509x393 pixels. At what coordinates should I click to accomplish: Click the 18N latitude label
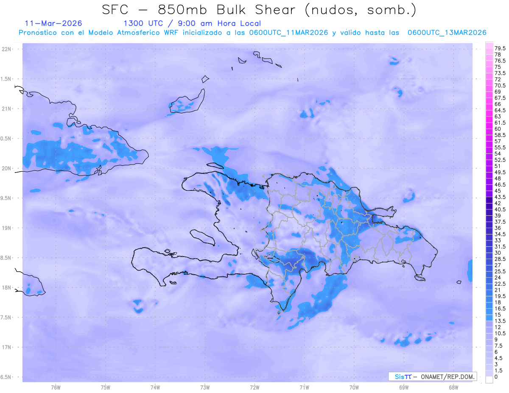tap(7, 287)
